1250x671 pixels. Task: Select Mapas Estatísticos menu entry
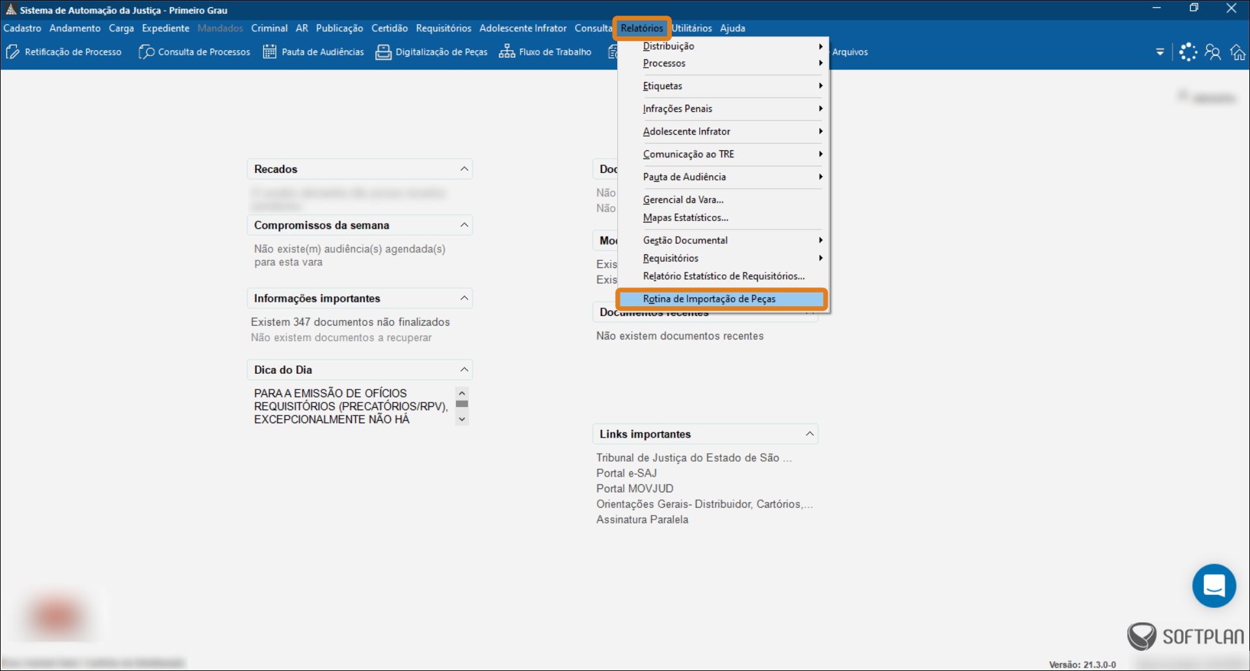tap(723, 218)
